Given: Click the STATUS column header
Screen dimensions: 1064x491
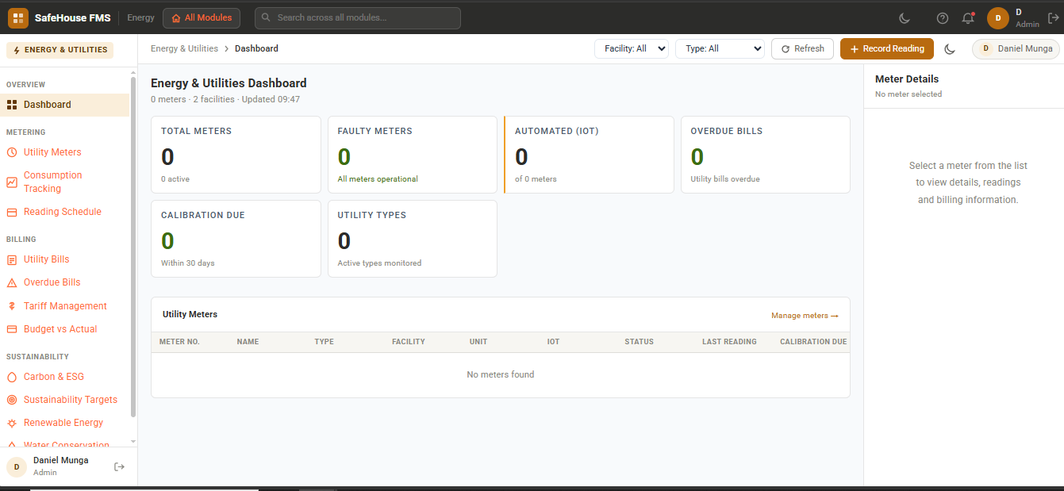Looking at the screenshot, I should [x=639, y=342].
